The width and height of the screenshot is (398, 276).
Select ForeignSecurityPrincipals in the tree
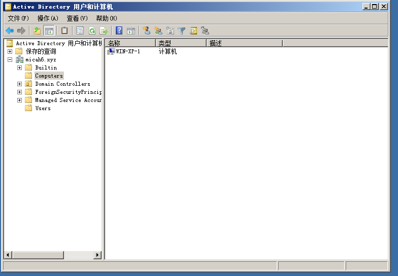(x=68, y=92)
